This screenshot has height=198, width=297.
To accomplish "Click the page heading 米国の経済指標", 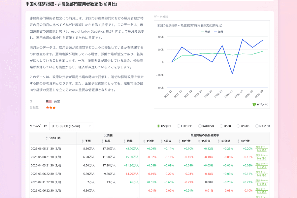I will pos(71,4).
